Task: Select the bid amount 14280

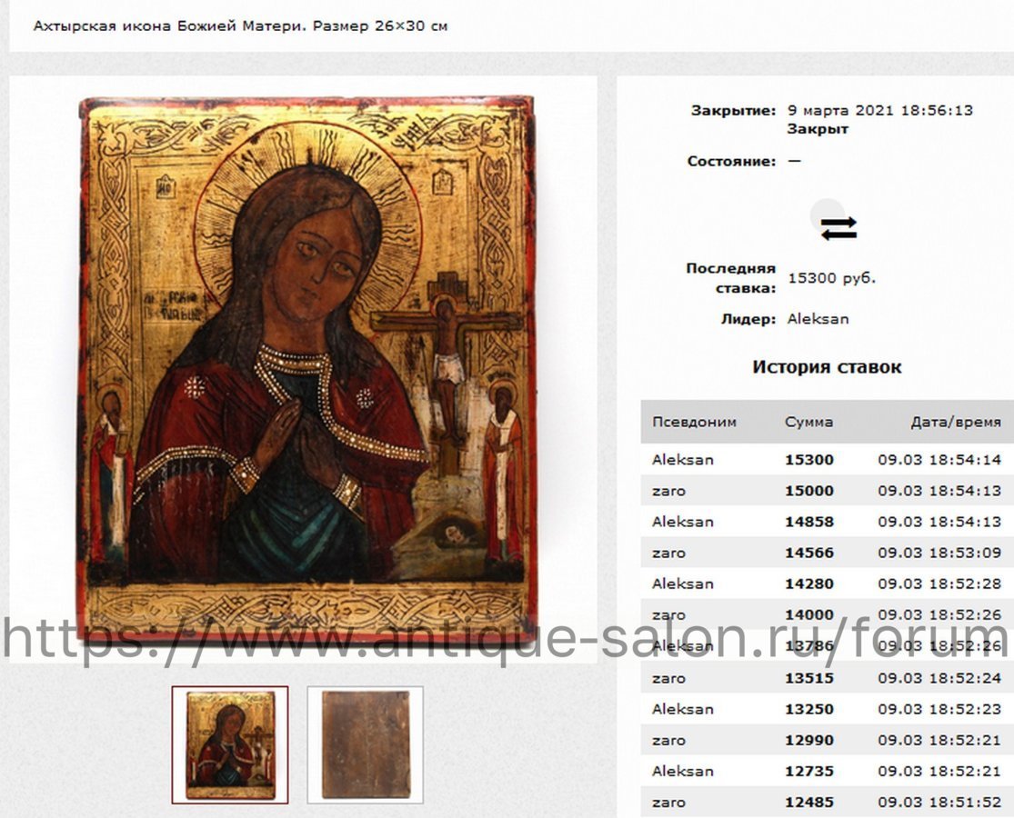Action: [809, 584]
